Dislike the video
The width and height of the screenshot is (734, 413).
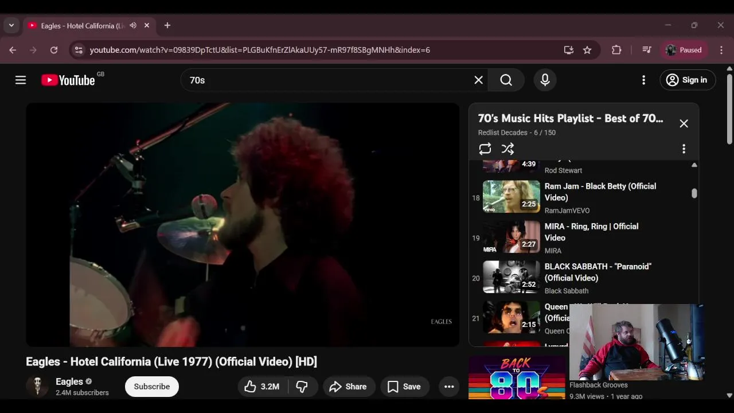click(302, 387)
